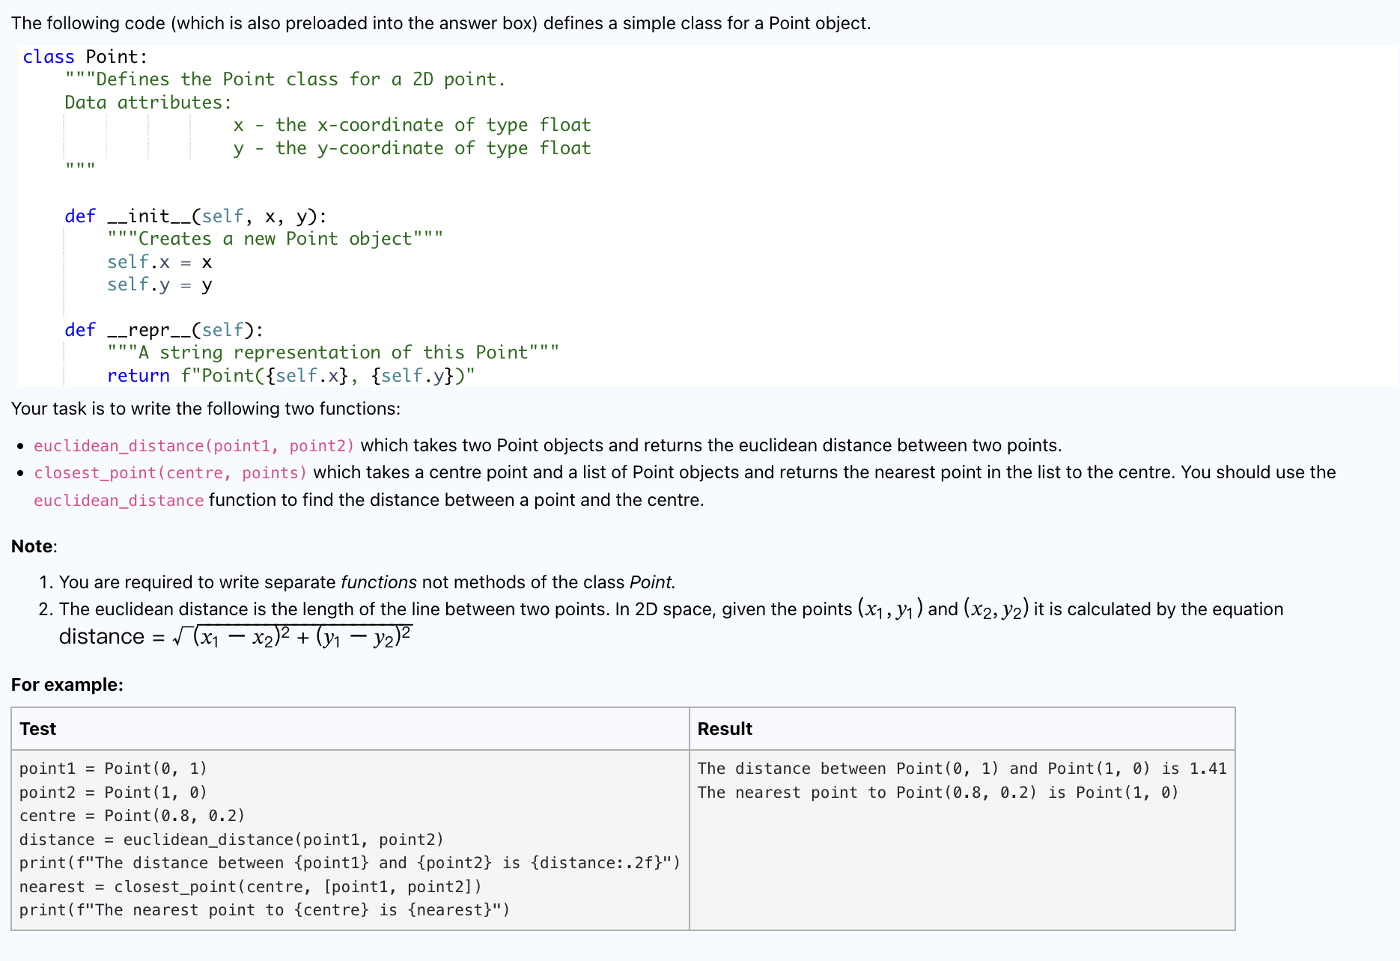Click the distance equation formula

[x=236, y=636]
